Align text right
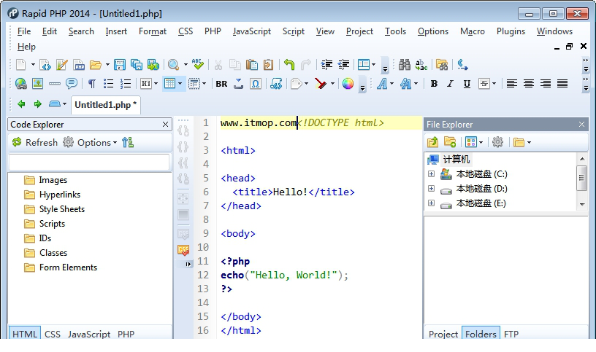Image resolution: width=596 pixels, height=352 pixels. [546, 84]
